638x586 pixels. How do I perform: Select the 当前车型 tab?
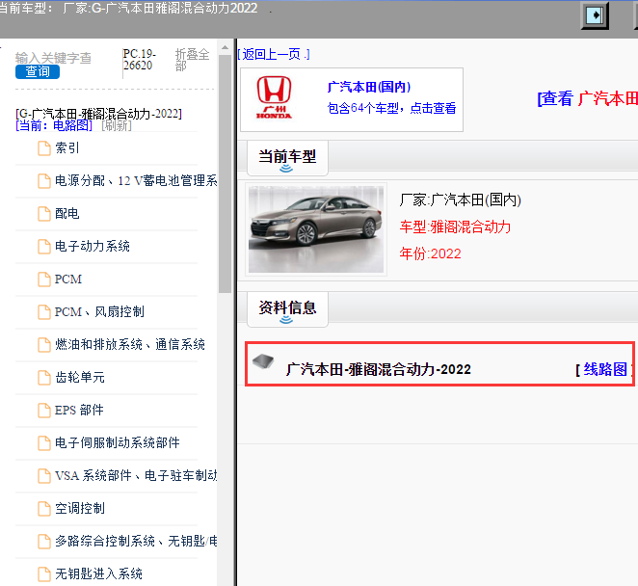287,158
